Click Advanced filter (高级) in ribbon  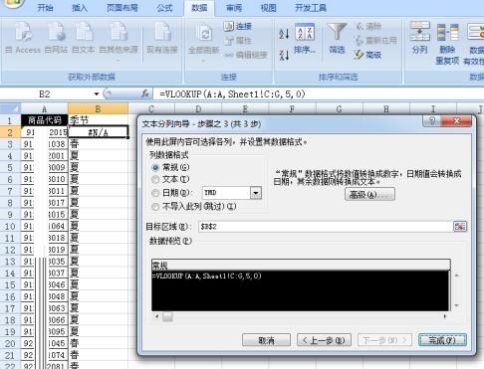click(x=367, y=55)
